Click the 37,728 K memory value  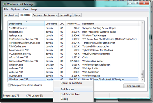[x=75, y=61]
